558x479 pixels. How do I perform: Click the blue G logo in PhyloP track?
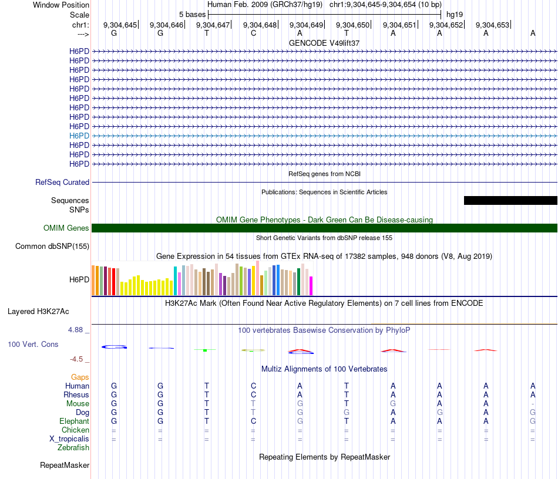114,347
